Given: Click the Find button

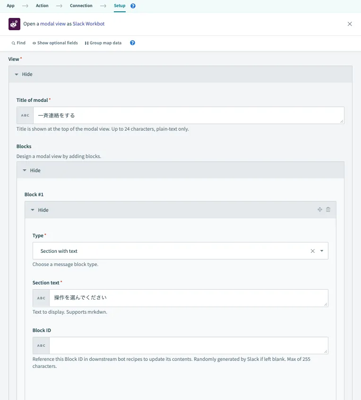Looking at the screenshot, I should (x=18, y=43).
